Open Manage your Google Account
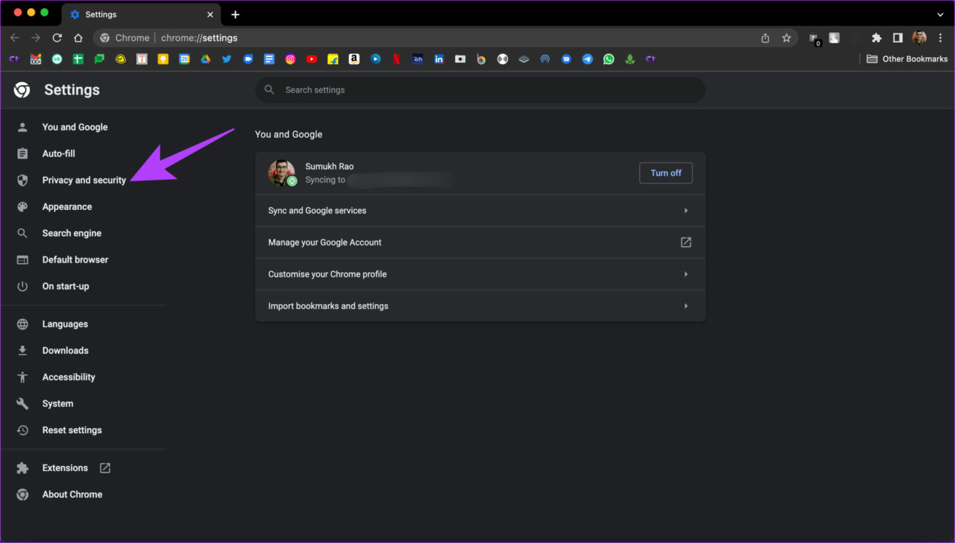Viewport: 955px width, 543px height. [x=479, y=242]
